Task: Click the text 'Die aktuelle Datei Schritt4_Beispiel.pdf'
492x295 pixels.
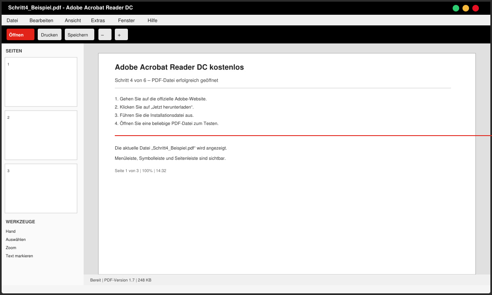Action: click(x=171, y=148)
